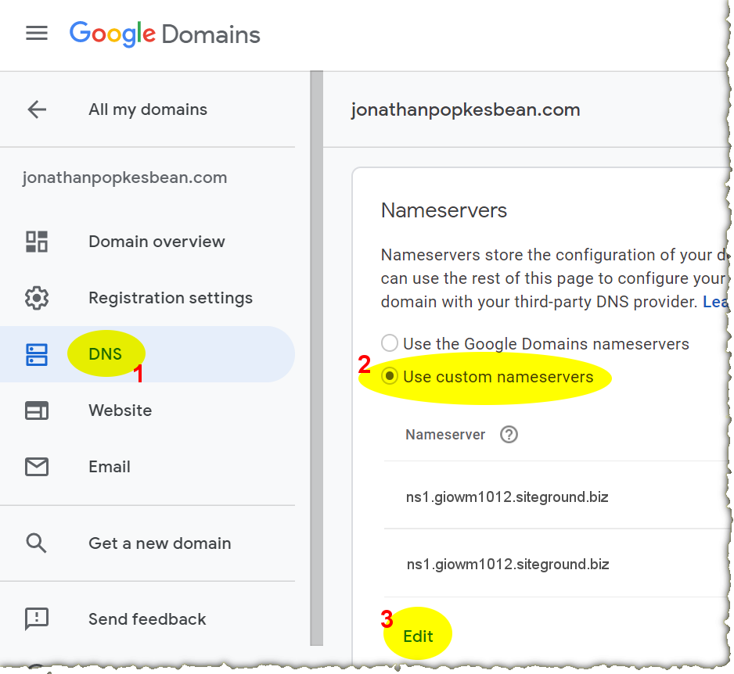Click the sidebar vertical scrollbar
This screenshot has width=734, height=674.
click(x=316, y=358)
